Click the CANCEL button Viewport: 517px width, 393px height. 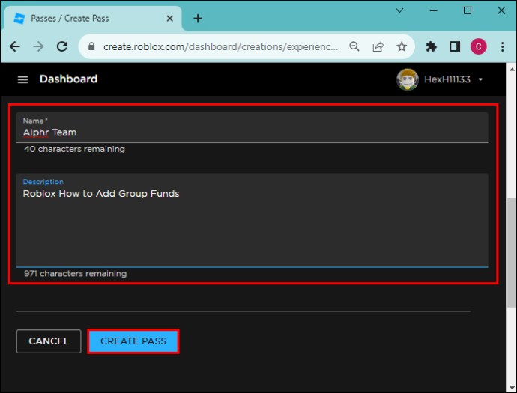pos(49,341)
